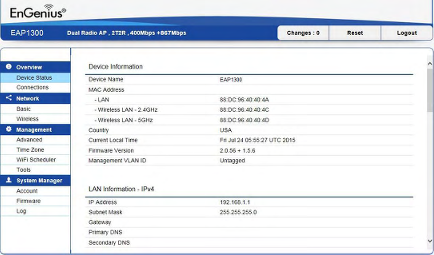This screenshot has width=434, height=255.
Task: Open the Tools page
Action: pos(35,170)
